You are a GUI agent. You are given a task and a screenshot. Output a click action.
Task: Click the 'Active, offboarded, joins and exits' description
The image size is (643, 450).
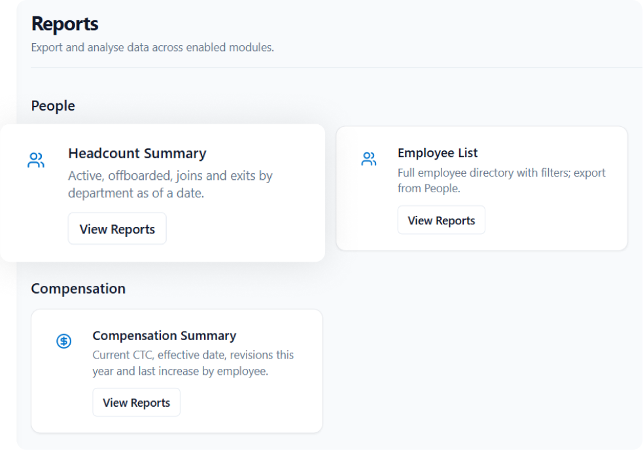pyautogui.click(x=170, y=184)
